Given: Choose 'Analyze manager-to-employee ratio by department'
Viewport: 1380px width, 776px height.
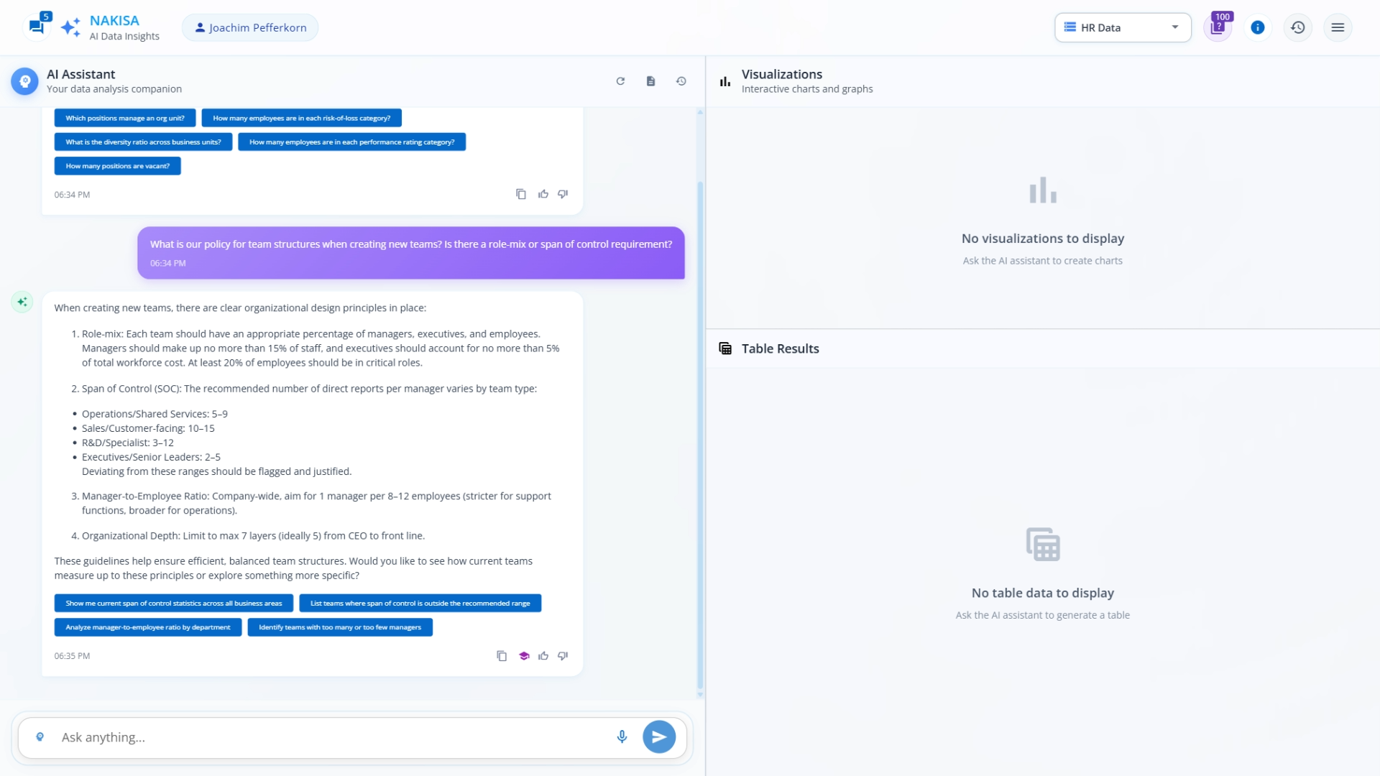Looking at the screenshot, I should click(148, 627).
